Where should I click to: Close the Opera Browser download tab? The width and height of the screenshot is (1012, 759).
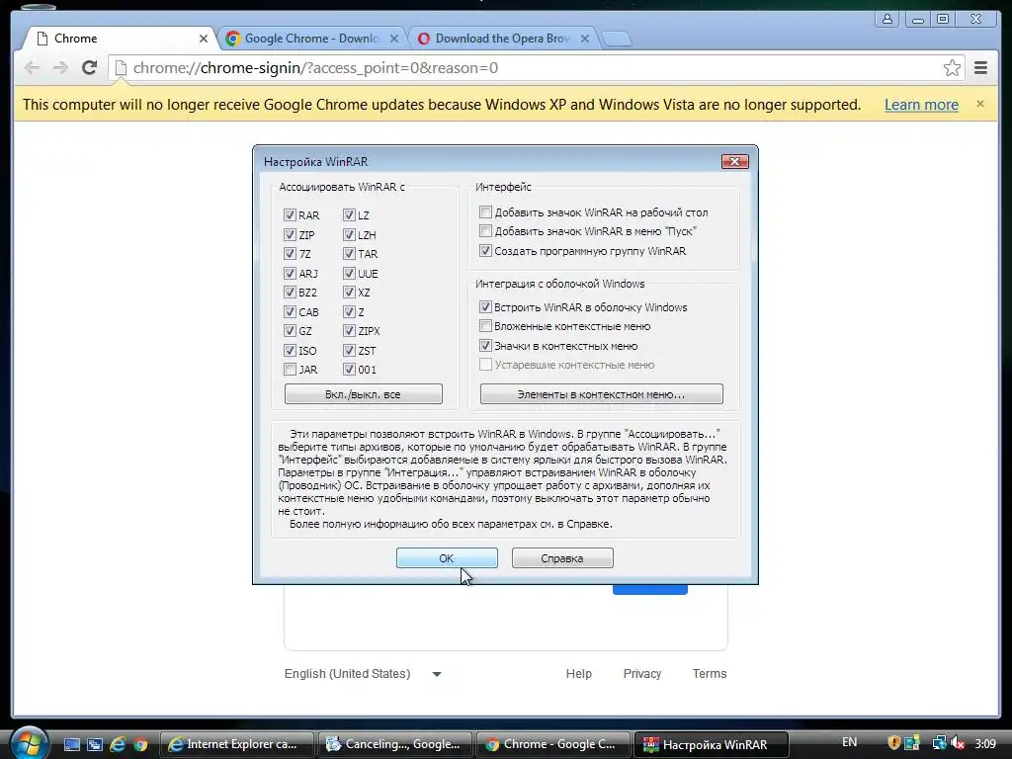pos(585,39)
